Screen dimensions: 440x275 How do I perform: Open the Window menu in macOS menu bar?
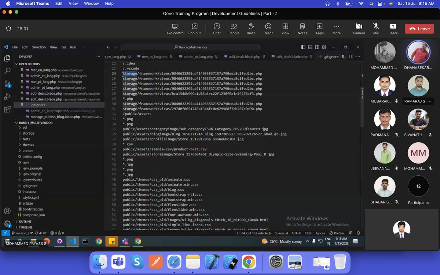tap(91, 3)
